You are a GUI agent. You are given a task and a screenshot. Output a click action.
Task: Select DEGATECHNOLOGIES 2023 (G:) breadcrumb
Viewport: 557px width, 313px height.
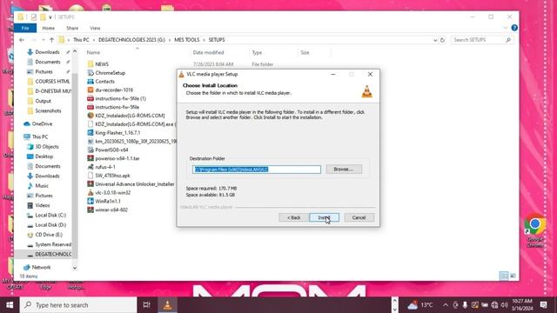pos(131,40)
